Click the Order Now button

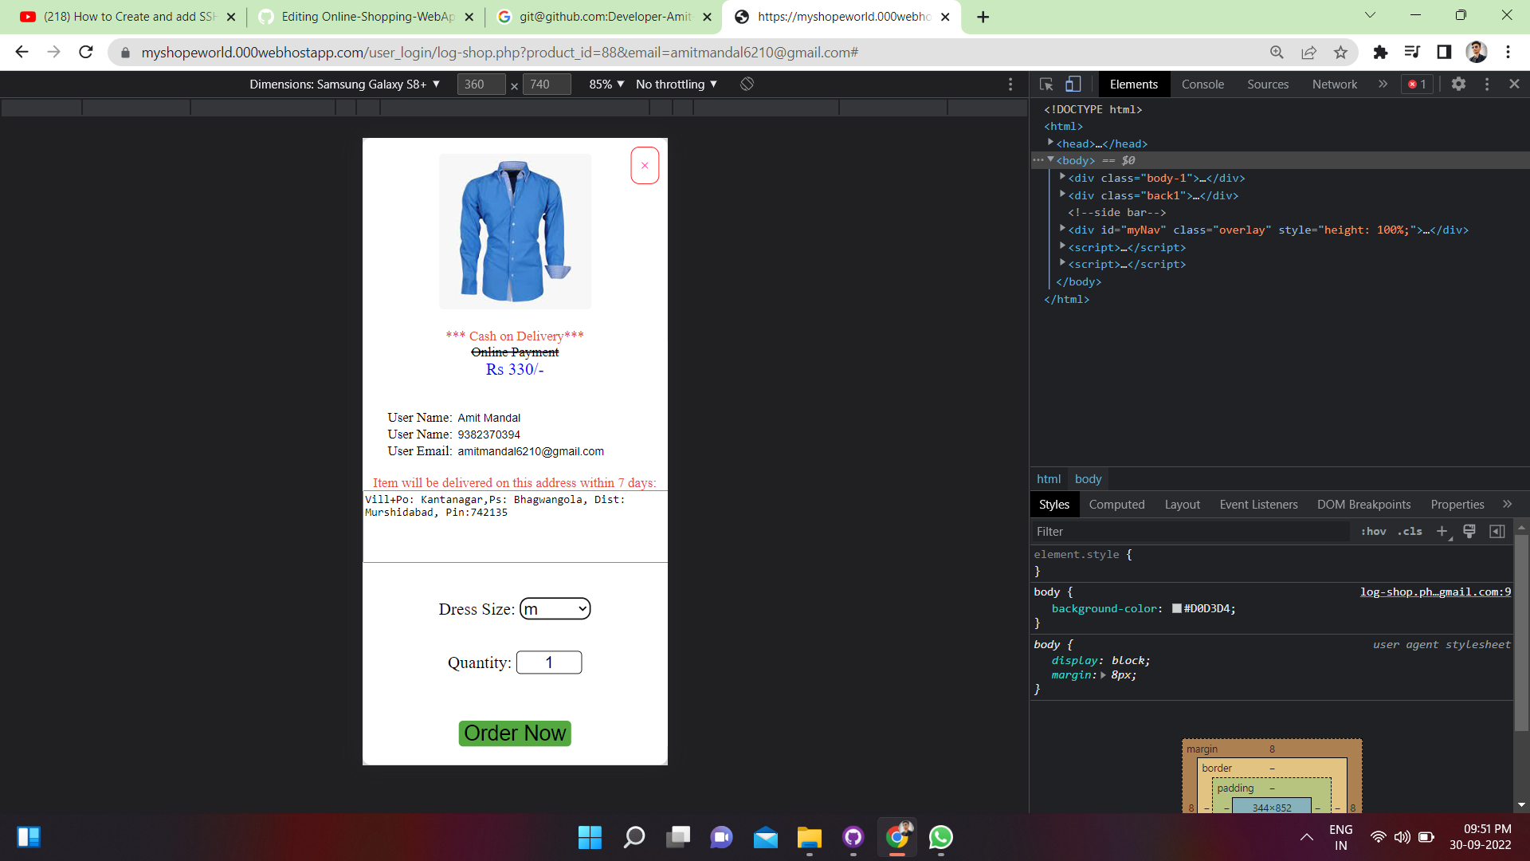tap(515, 733)
